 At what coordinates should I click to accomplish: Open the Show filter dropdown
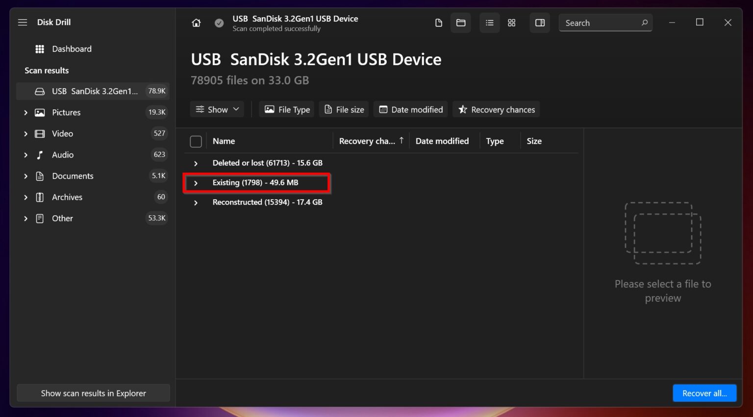[x=217, y=109]
